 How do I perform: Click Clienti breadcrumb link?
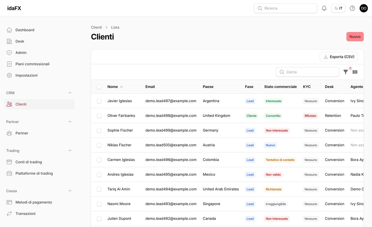click(96, 28)
